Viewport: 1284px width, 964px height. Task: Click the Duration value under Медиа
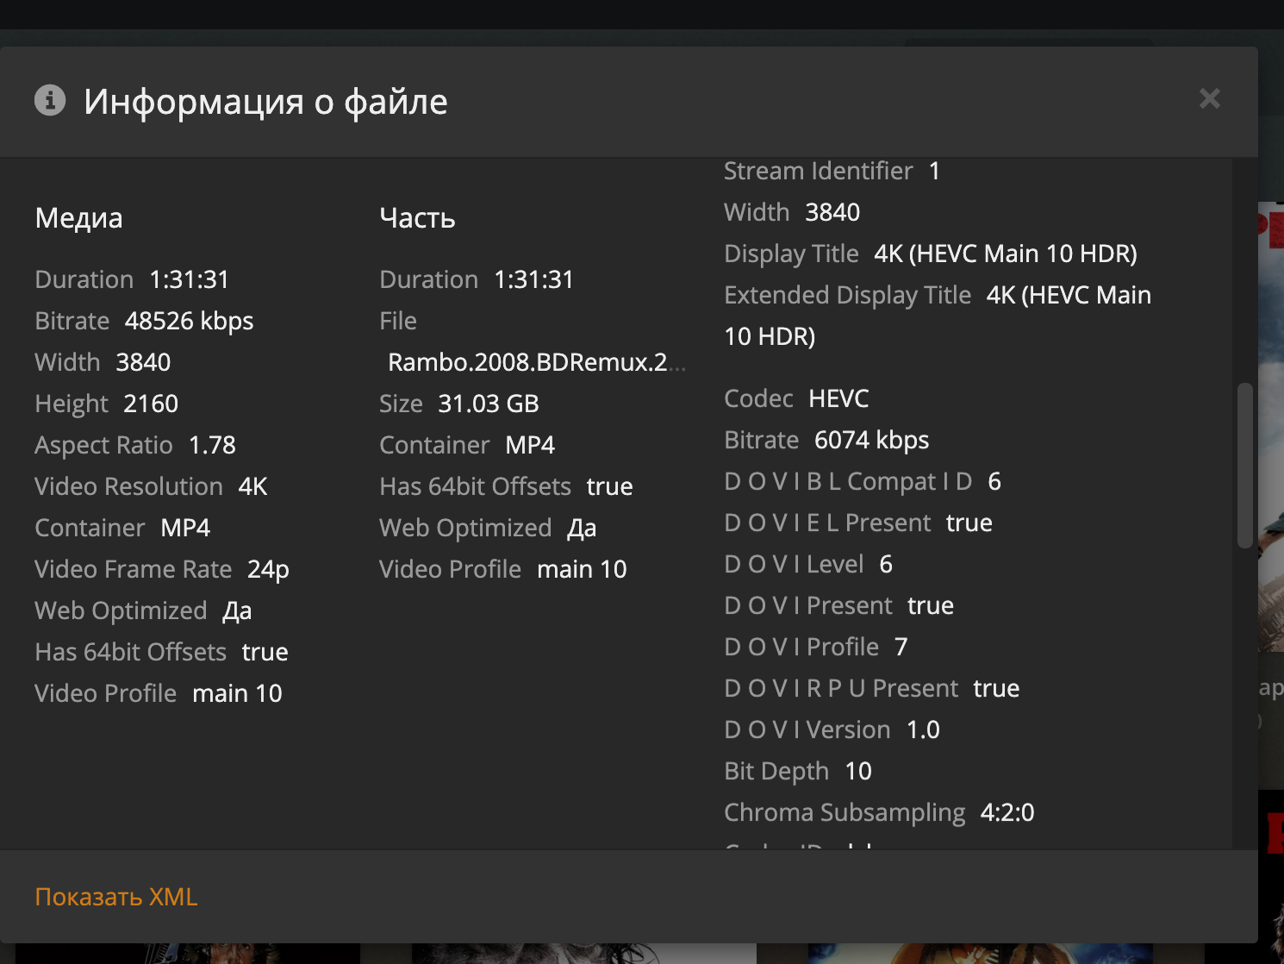tap(190, 279)
